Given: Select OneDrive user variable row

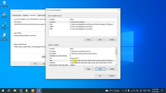Looking at the screenshot, I should point(82,22).
